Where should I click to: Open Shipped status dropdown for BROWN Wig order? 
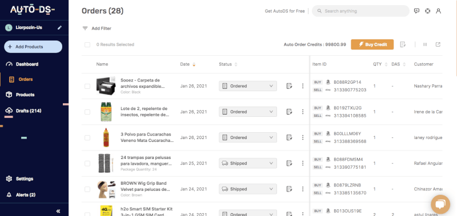pyautogui.click(x=248, y=189)
